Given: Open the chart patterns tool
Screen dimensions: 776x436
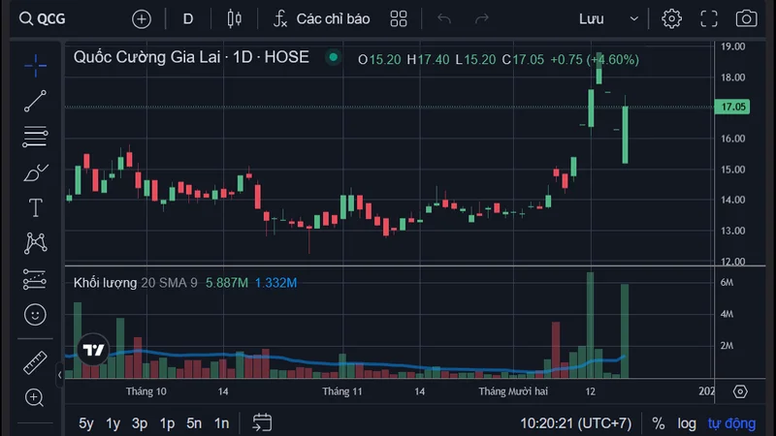Looking at the screenshot, I should 35,243.
